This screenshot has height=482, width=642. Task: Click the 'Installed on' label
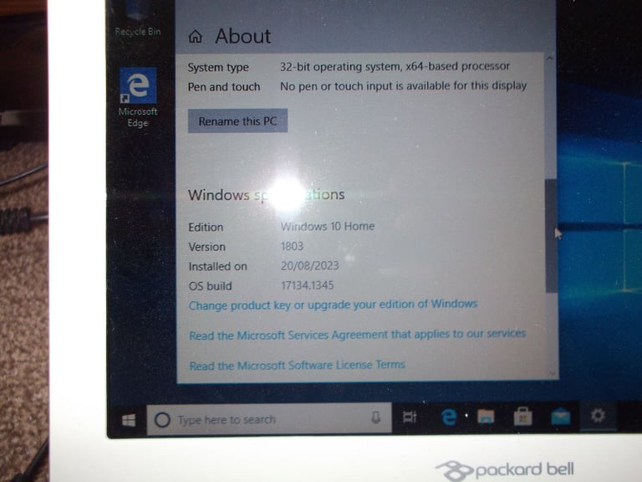[x=218, y=266]
